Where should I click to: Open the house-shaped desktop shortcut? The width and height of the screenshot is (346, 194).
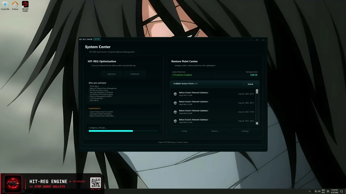pos(15,5)
